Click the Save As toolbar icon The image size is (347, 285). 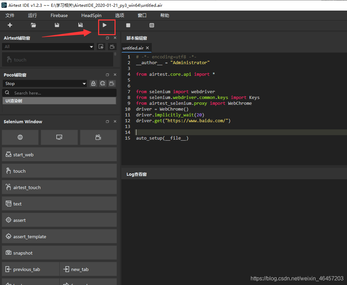(81, 25)
